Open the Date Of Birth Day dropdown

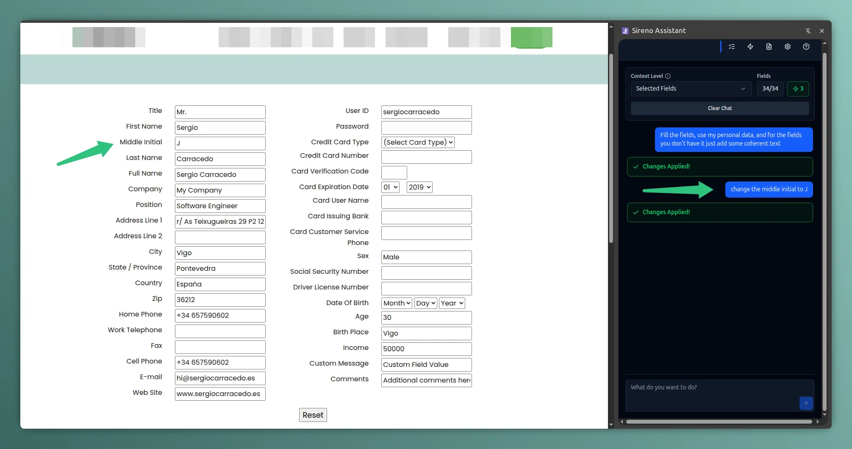425,303
